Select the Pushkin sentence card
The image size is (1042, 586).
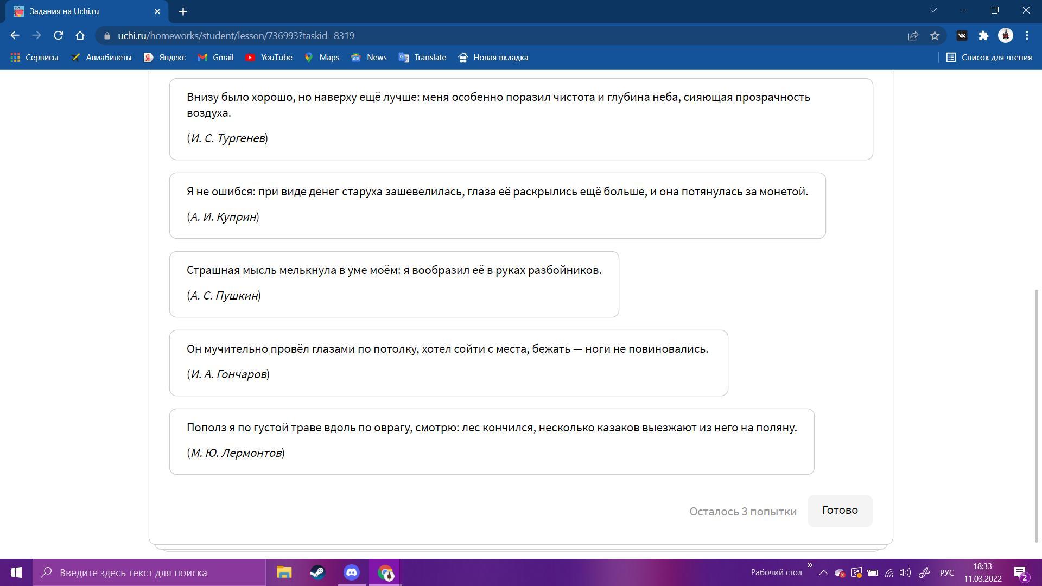[393, 284]
